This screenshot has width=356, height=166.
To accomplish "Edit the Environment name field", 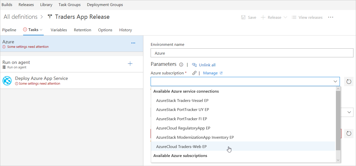I will tap(252, 53).
